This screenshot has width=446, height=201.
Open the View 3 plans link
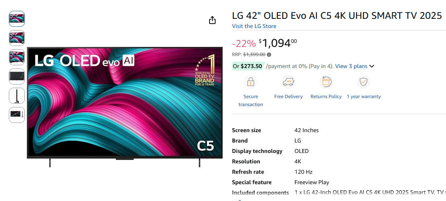coord(351,66)
